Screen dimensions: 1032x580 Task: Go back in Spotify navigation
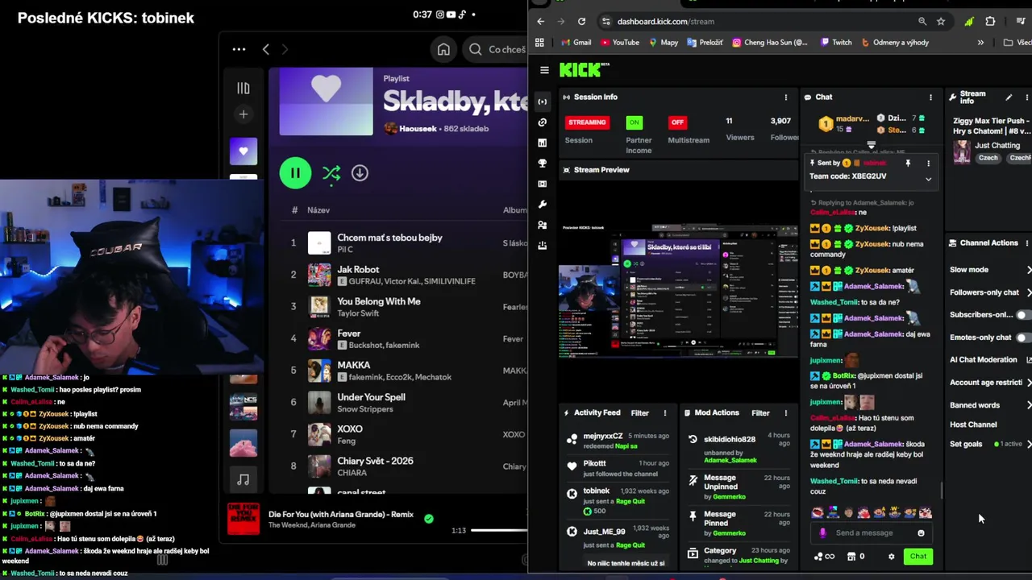266,49
